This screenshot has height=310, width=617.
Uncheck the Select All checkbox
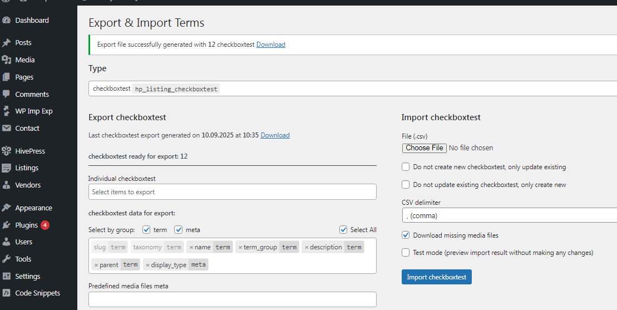(343, 230)
